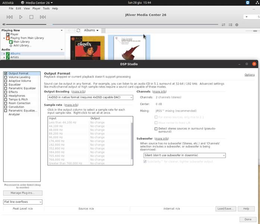
Task: Open the Output Encoding dropdown
Action: (x=90, y=97)
